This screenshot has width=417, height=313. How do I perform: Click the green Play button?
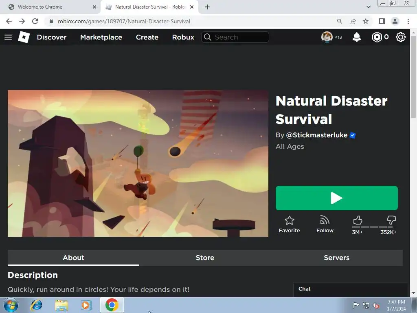tap(336, 198)
